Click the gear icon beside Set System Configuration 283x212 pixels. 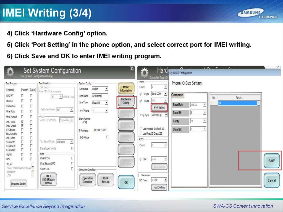tap(10, 72)
